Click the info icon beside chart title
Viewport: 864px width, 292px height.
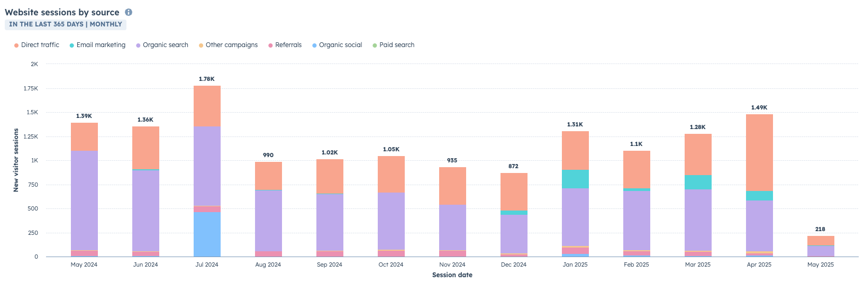pyautogui.click(x=129, y=12)
